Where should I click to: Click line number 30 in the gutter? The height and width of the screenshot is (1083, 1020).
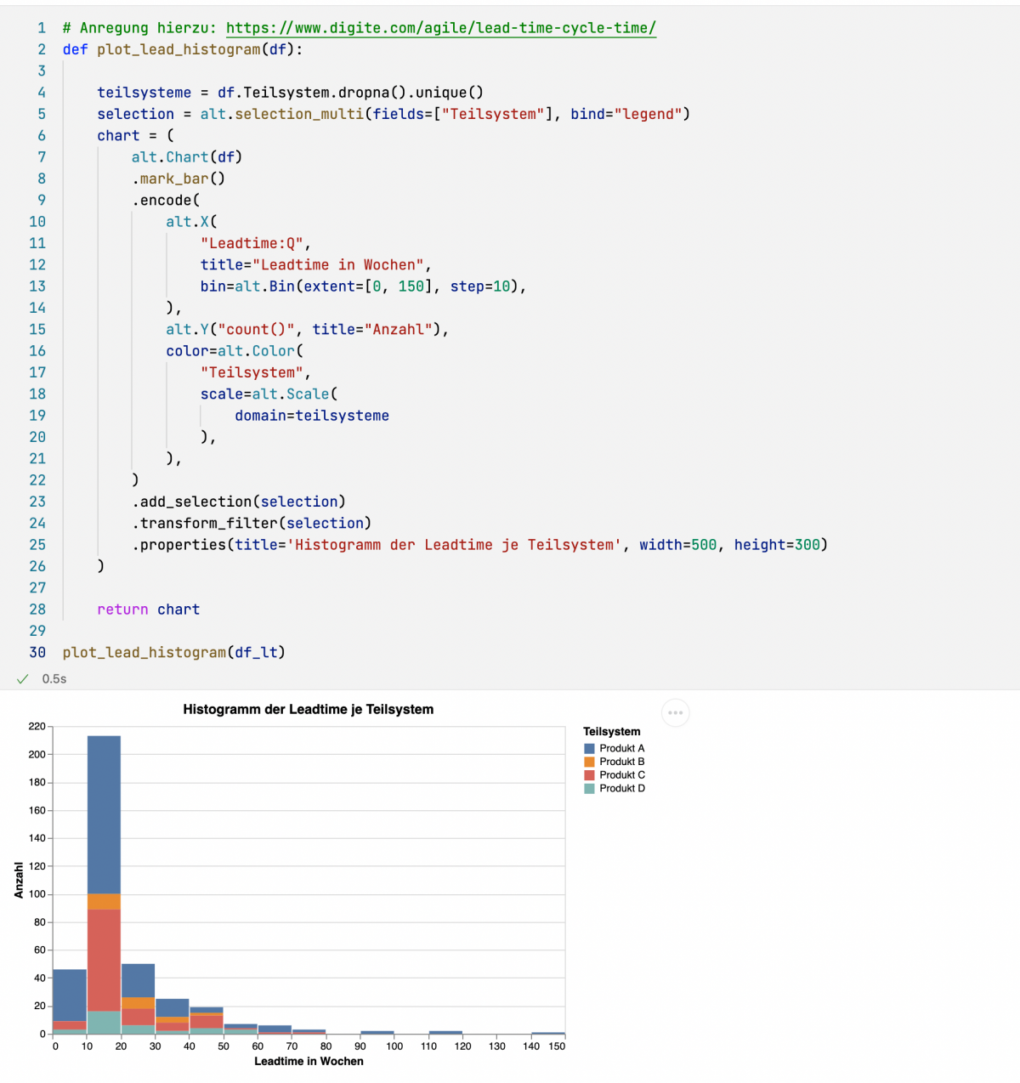(37, 652)
